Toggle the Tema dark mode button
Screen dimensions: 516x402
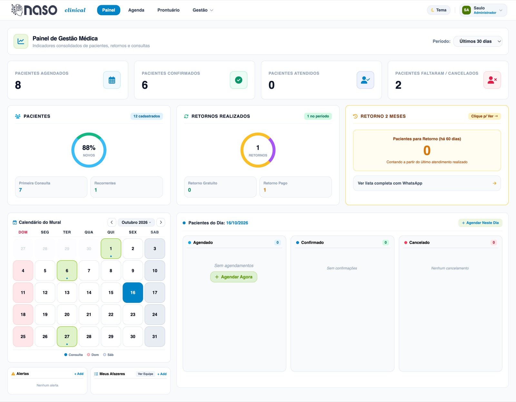click(439, 10)
